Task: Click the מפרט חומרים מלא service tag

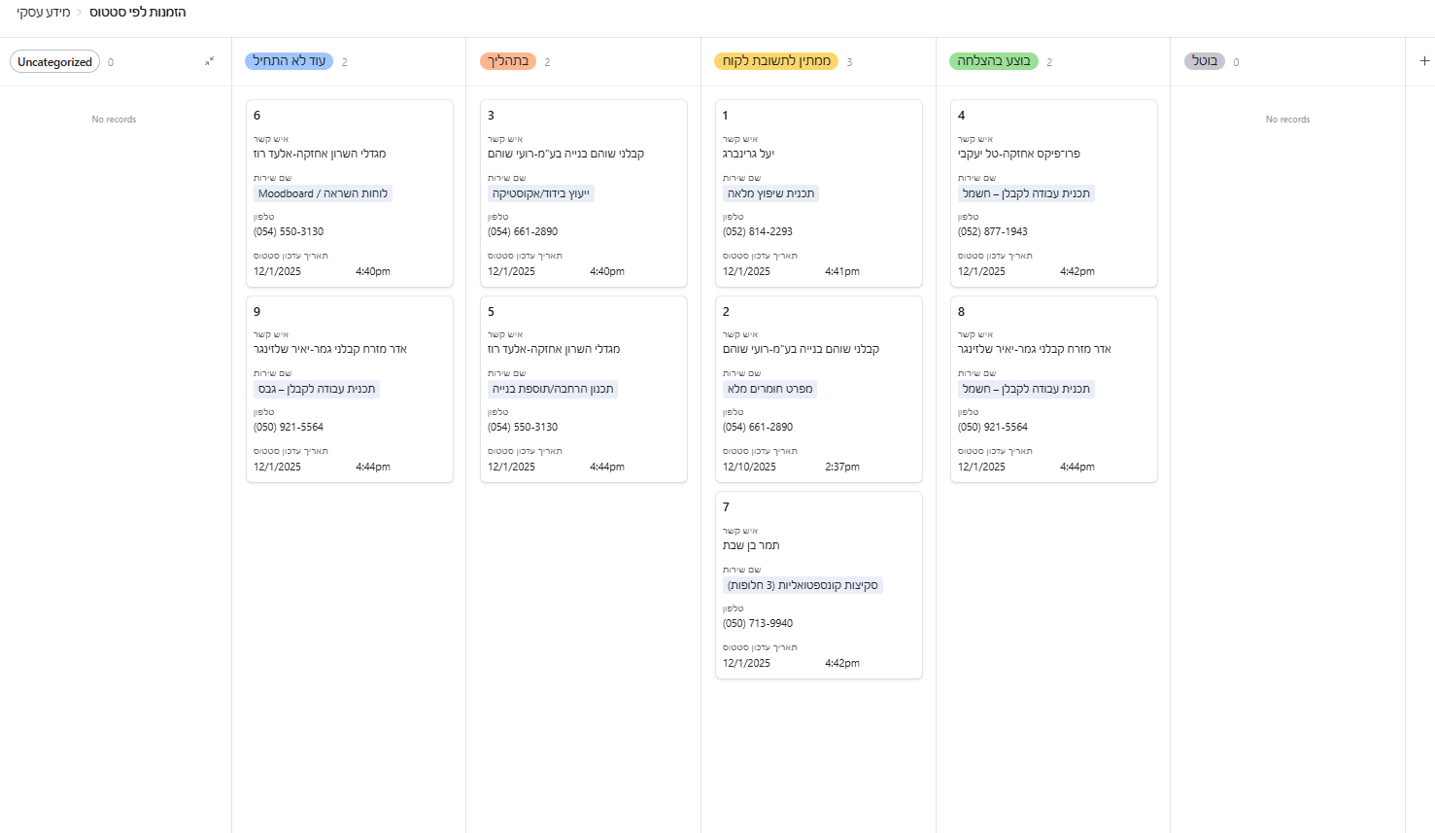Action: pyautogui.click(x=769, y=389)
